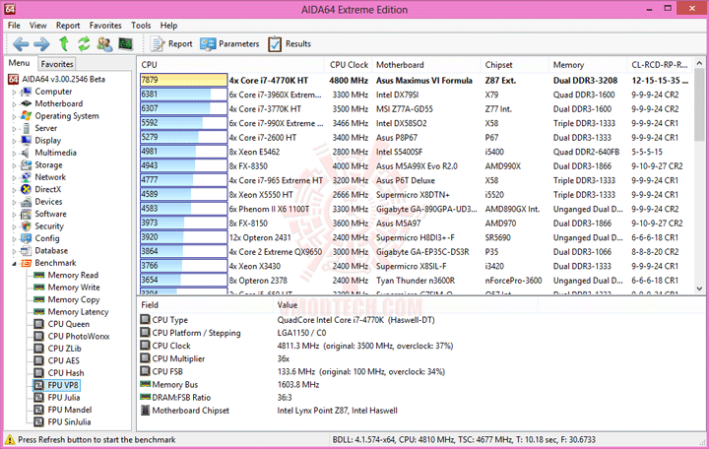Click the green up arrow toolbar icon

(x=64, y=44)
